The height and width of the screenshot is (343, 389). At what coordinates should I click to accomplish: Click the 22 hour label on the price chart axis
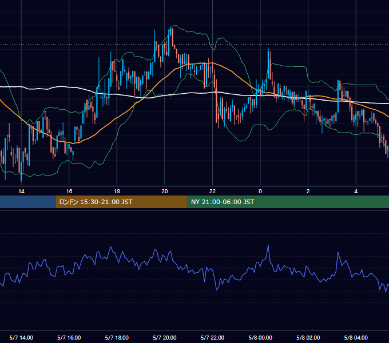[212, 192]
